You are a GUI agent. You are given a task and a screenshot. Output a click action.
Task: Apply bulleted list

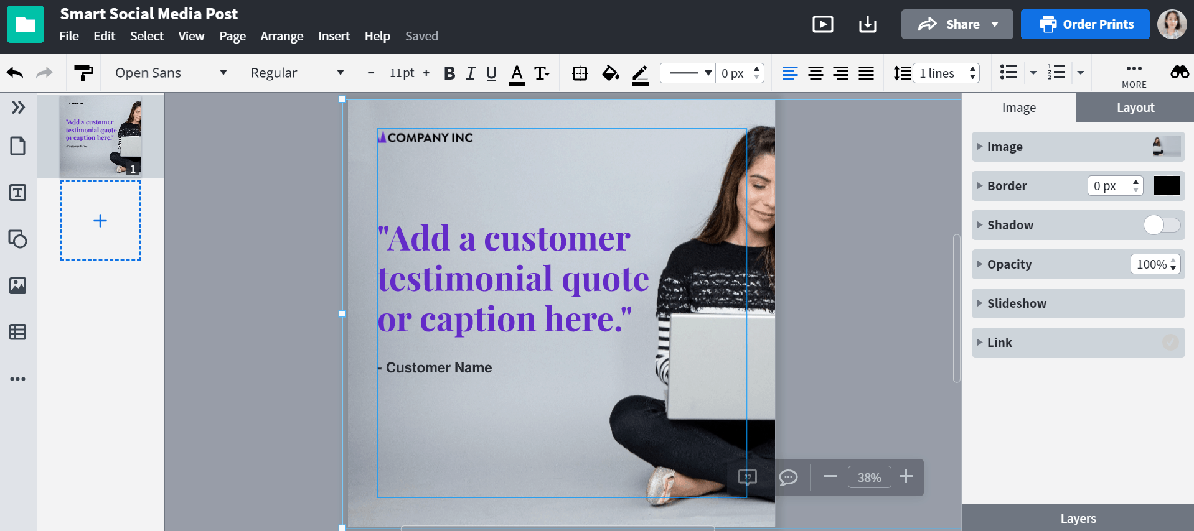coord(1008,72)
